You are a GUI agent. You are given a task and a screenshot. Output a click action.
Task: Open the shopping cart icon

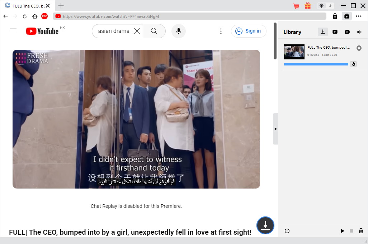click(296, 6)
